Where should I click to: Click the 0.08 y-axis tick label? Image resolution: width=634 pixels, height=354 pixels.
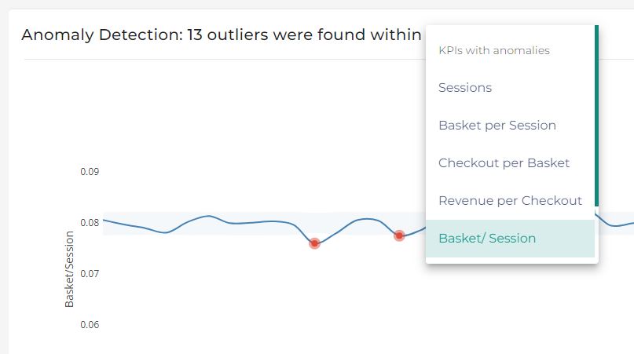pos(90,223)
